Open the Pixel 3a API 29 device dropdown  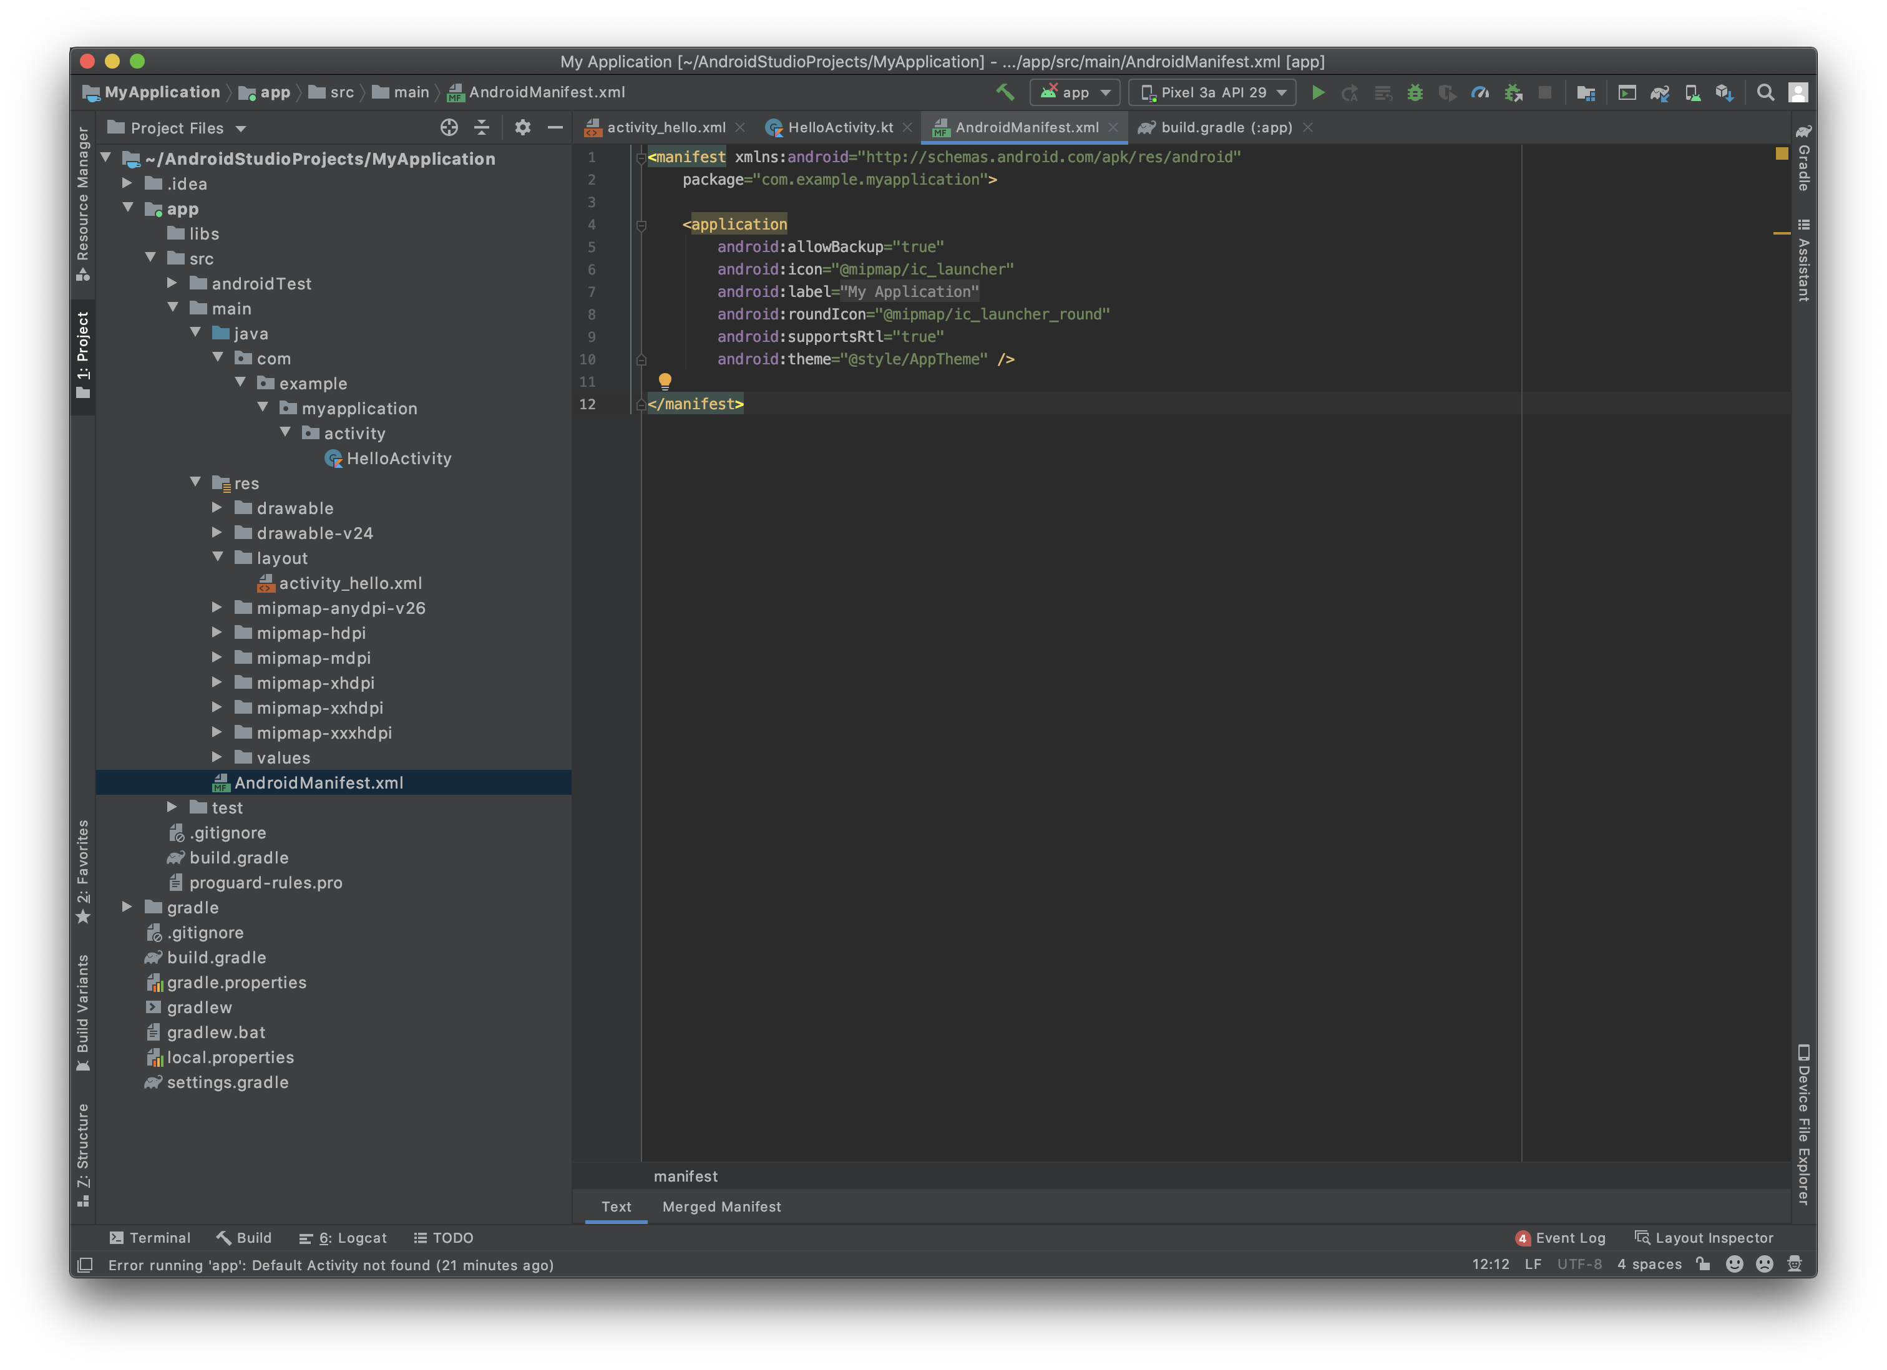tap(1212, 92)
